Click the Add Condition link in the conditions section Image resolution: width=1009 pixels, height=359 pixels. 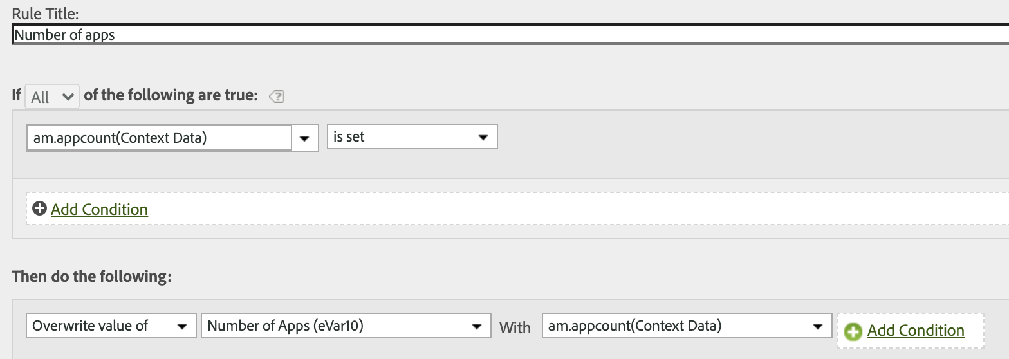(x=99, y=209)
